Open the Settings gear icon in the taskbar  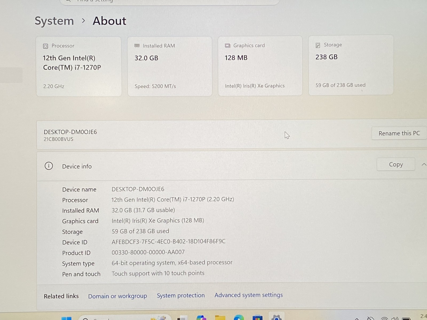pos(276,317)
